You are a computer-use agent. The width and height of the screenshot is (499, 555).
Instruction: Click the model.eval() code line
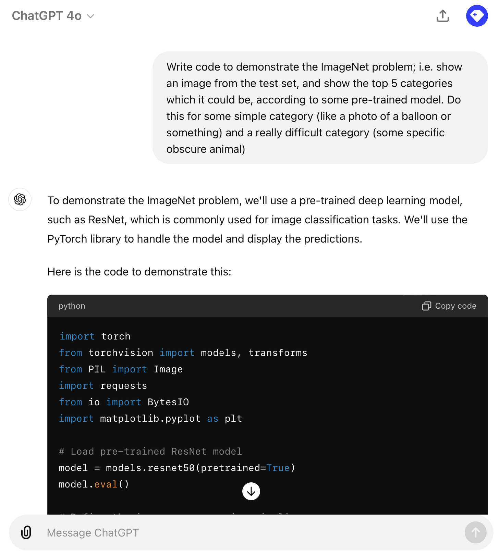click(x=94, y=484)
